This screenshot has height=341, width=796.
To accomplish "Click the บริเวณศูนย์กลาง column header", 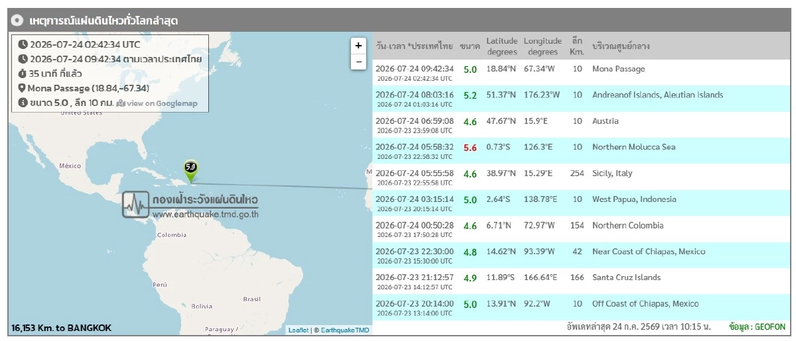I will pos(620,46).
